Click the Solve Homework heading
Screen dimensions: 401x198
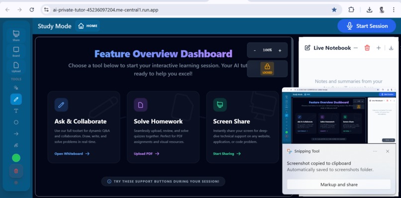click(x=158, y=121)
